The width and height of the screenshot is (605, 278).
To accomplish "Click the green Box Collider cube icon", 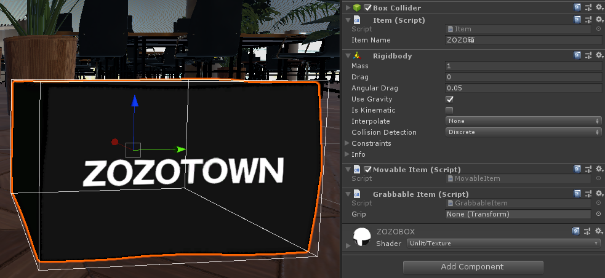I will [358, 8].
